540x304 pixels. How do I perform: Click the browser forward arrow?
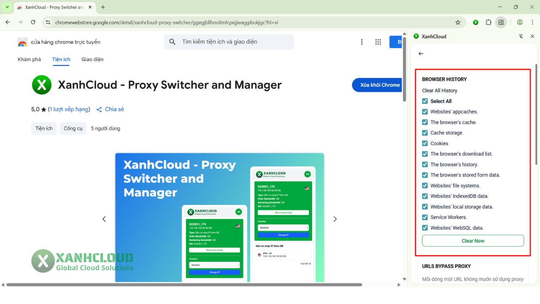tap(20, 22)
